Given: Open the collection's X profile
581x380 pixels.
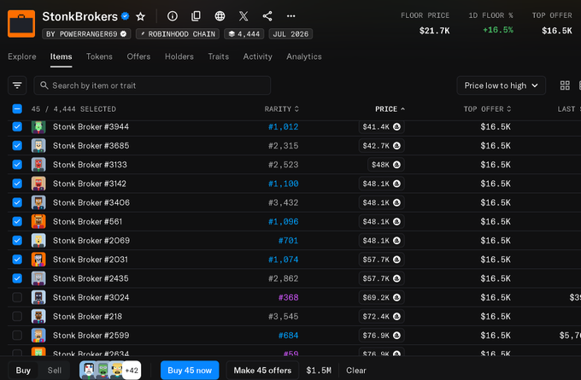Looking at the screenshot, I should click(244, 16).
